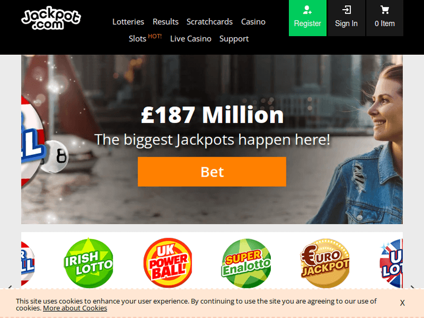Open the Lotteries menu
Image resolution: width=424 pixels, height=318 pixels.
click(x=128, y=21)
